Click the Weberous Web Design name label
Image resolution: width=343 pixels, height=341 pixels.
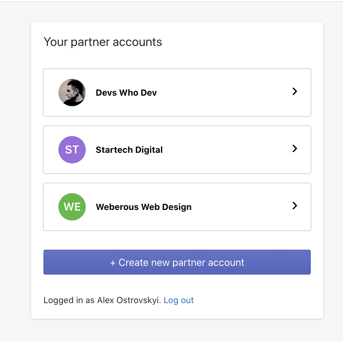144,207
